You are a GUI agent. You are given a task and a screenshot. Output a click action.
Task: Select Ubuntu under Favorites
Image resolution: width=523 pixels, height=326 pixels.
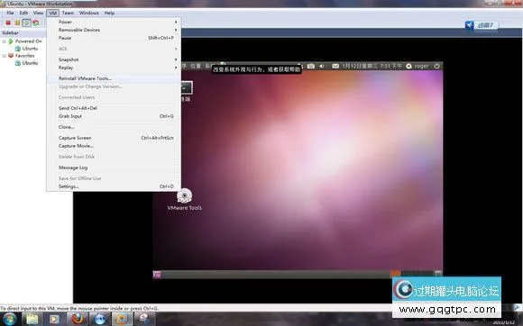tap(30, 63)
